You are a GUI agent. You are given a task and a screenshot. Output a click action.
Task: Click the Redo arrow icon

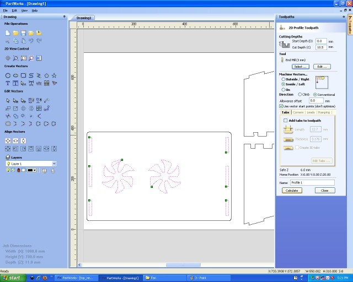pyautogui.click(x=39, y=41)
